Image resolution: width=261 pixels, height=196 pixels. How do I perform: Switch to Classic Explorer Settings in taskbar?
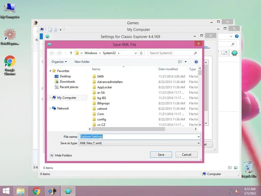(x=68, y=191)
